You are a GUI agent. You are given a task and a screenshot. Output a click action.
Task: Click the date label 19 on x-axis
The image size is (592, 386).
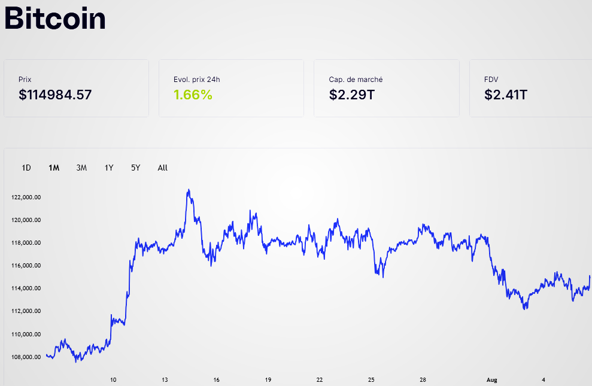pyautogui.click(x=268, y=380)
